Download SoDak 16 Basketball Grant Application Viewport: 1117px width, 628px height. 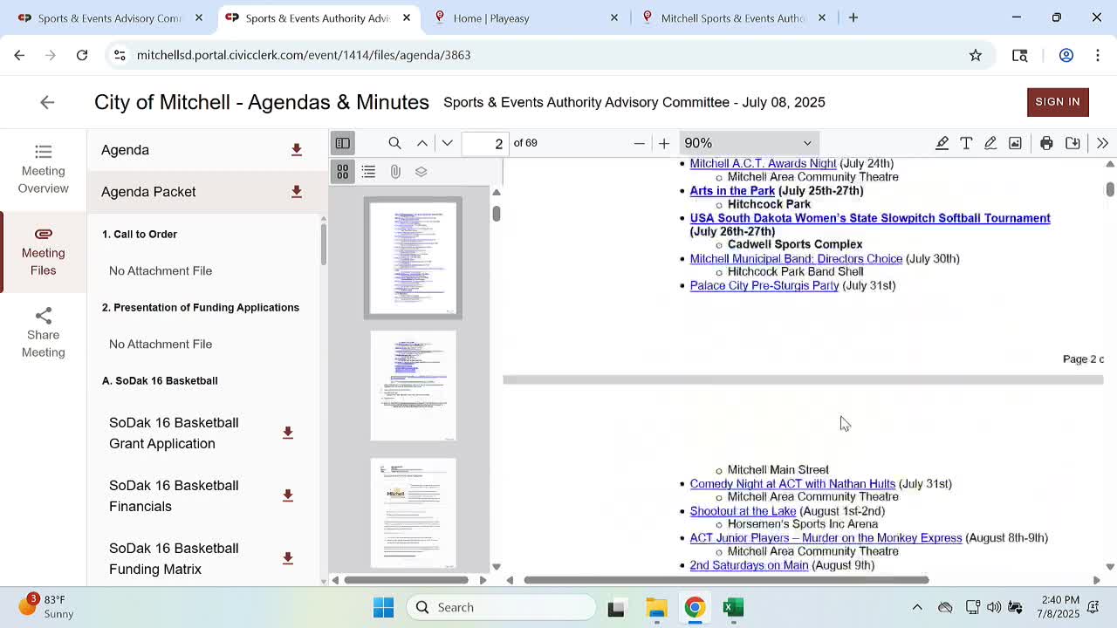pos(288,433)
